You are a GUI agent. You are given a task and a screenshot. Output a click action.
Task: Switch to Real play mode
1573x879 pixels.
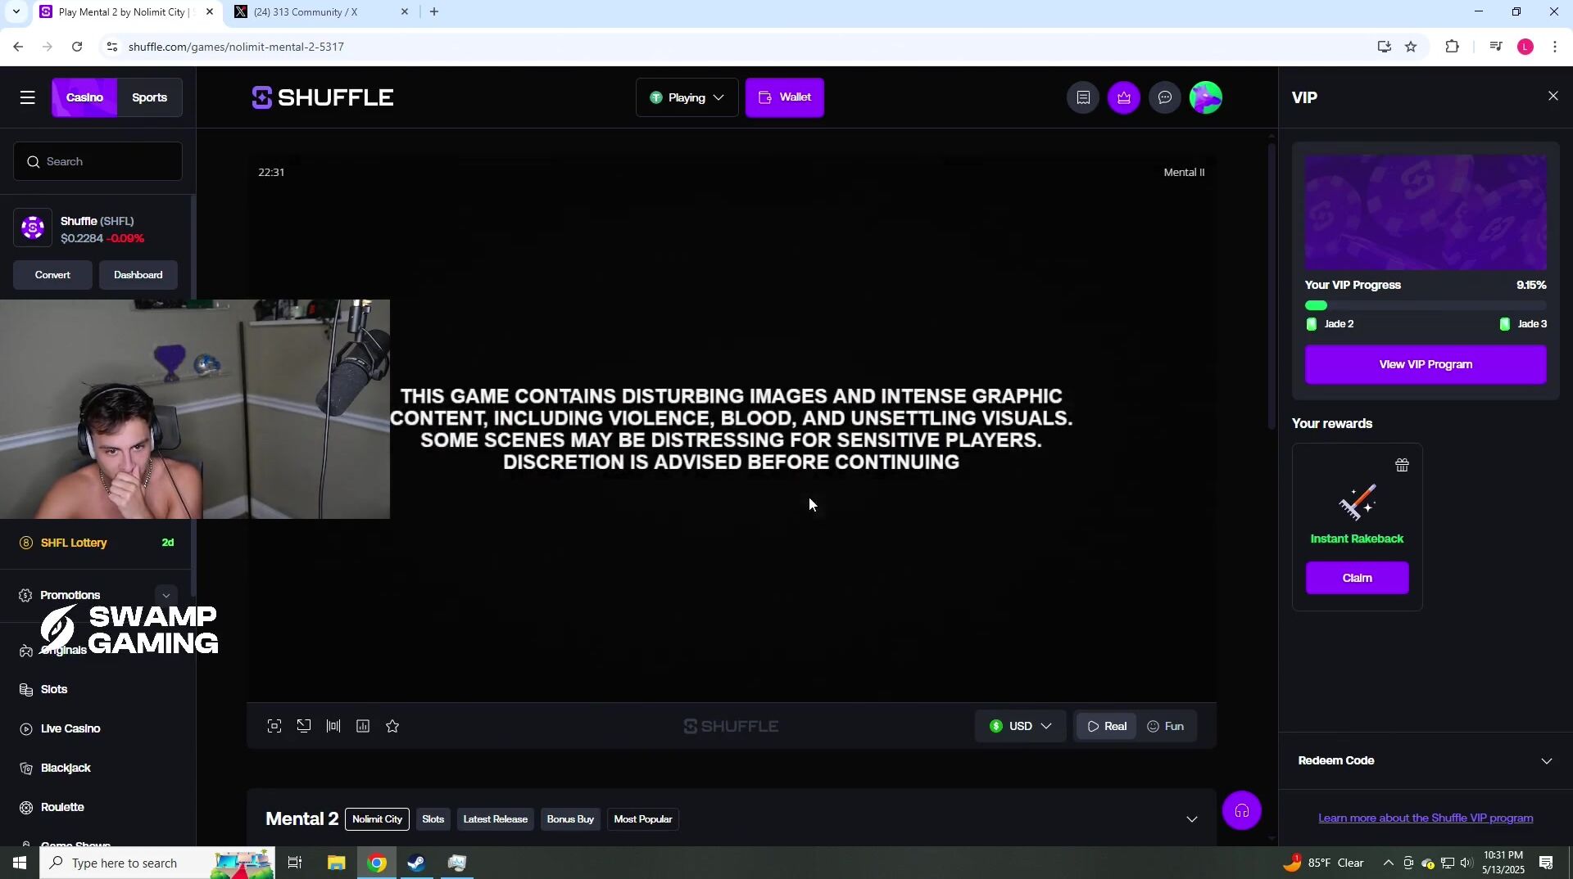tap(1107, 727)
